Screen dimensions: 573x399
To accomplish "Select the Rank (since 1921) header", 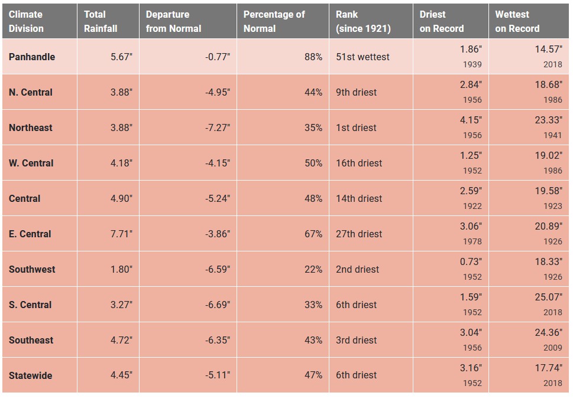I will (363, 21).
